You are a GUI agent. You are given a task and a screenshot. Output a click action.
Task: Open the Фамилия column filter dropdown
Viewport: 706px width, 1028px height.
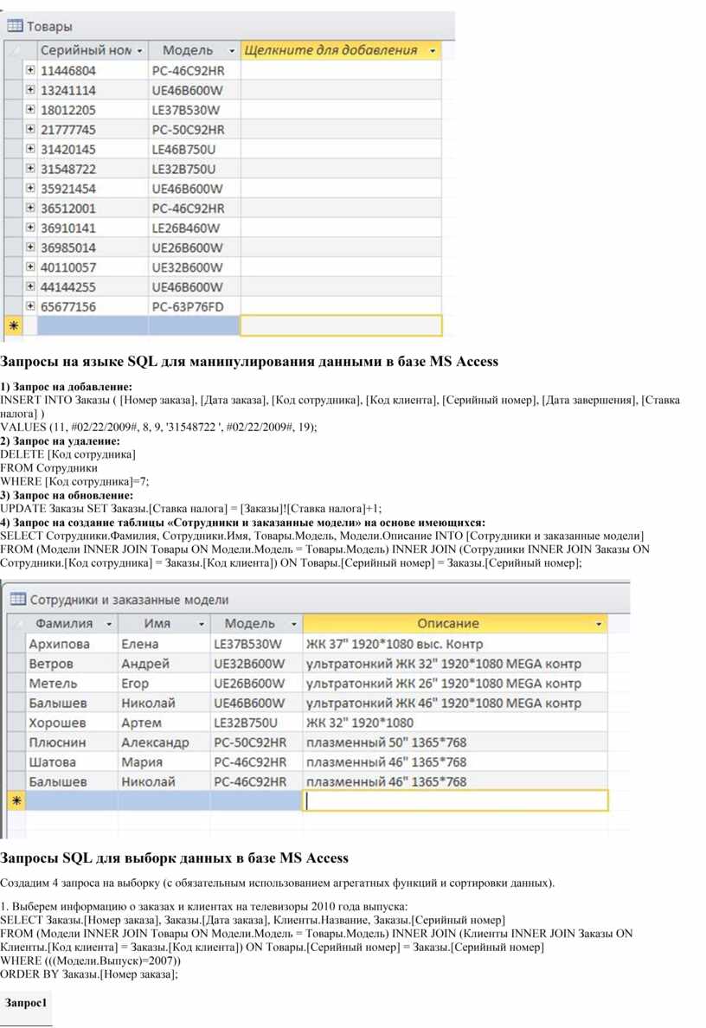click(x=109, y=624)
